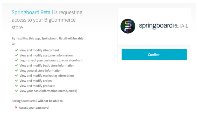The width and height of the screenshot is (198, 121).
Task: Click checkmark beside View and modify site content
Action: 16,50
